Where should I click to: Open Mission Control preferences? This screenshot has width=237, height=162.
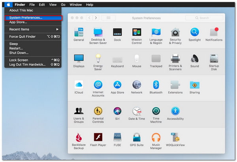[x=137, y=36]
